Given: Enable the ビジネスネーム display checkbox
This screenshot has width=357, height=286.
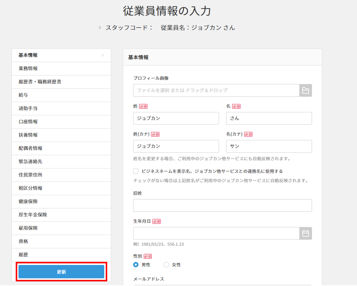Looking at the screenshot, I should (x=136, y=171).
